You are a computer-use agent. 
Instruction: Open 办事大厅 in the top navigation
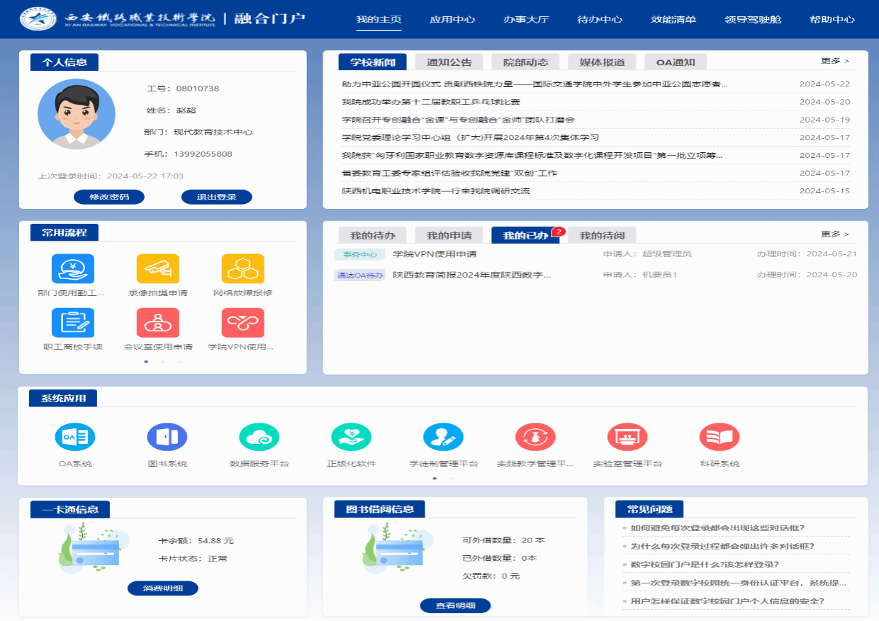pos(526,19)
